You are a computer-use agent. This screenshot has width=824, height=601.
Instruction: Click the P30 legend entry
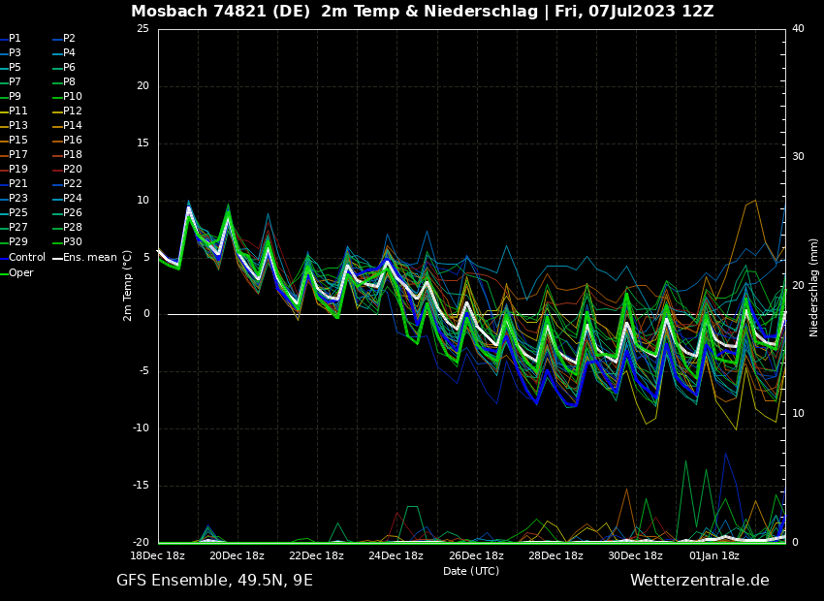click(73, 242)
